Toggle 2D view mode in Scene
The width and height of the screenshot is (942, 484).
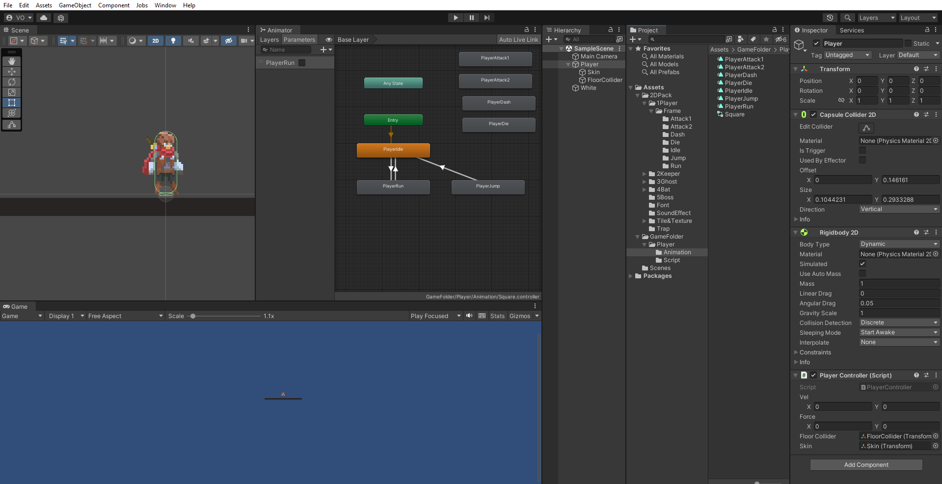click(x=155, y=41)
